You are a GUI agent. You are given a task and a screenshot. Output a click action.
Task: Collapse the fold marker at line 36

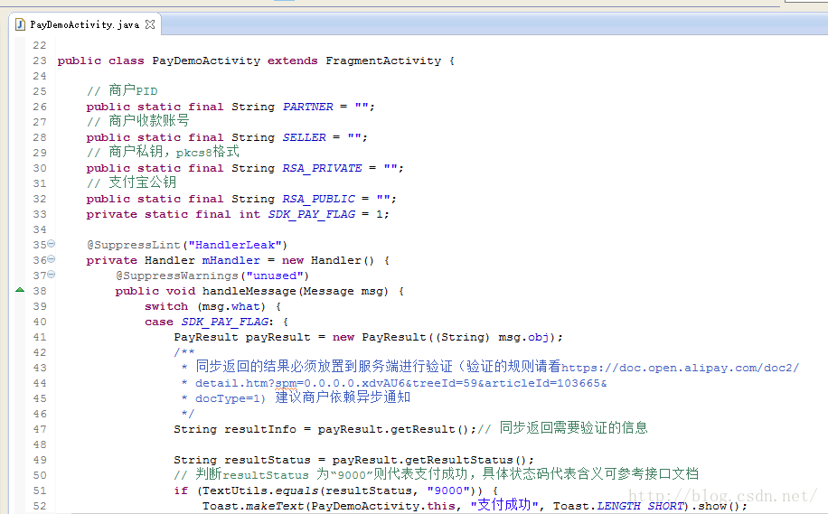pos(52,259)
